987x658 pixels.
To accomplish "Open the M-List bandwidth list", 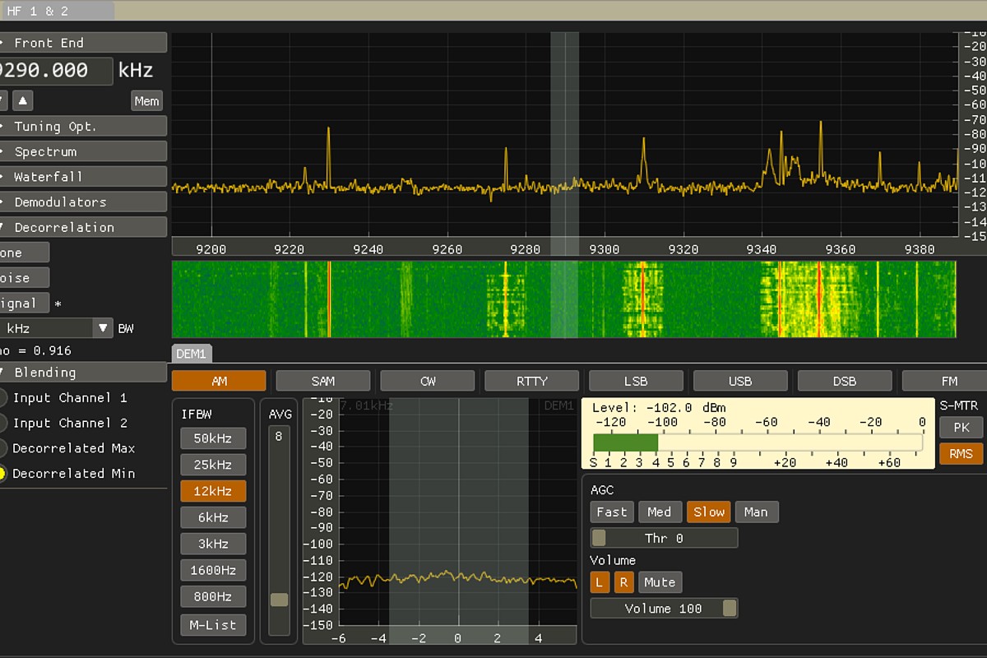I will click(213, 624).
